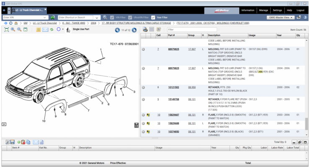Select radio for part 10374850

pos(143,132)
